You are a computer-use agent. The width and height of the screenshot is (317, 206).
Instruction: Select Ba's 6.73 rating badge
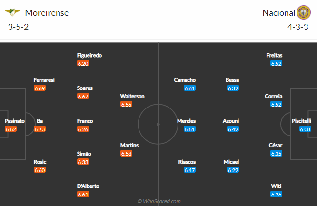pos(40,129)
